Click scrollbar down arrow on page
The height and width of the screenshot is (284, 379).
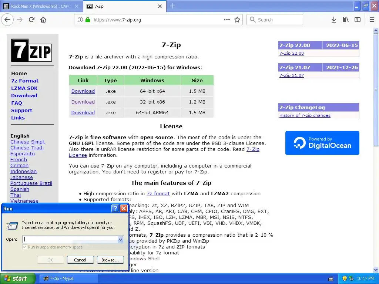tap(376, 270)
